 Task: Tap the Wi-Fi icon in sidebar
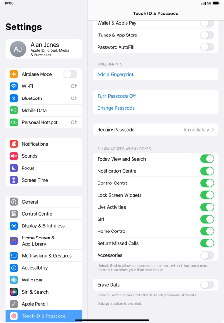tap(14, 86)
